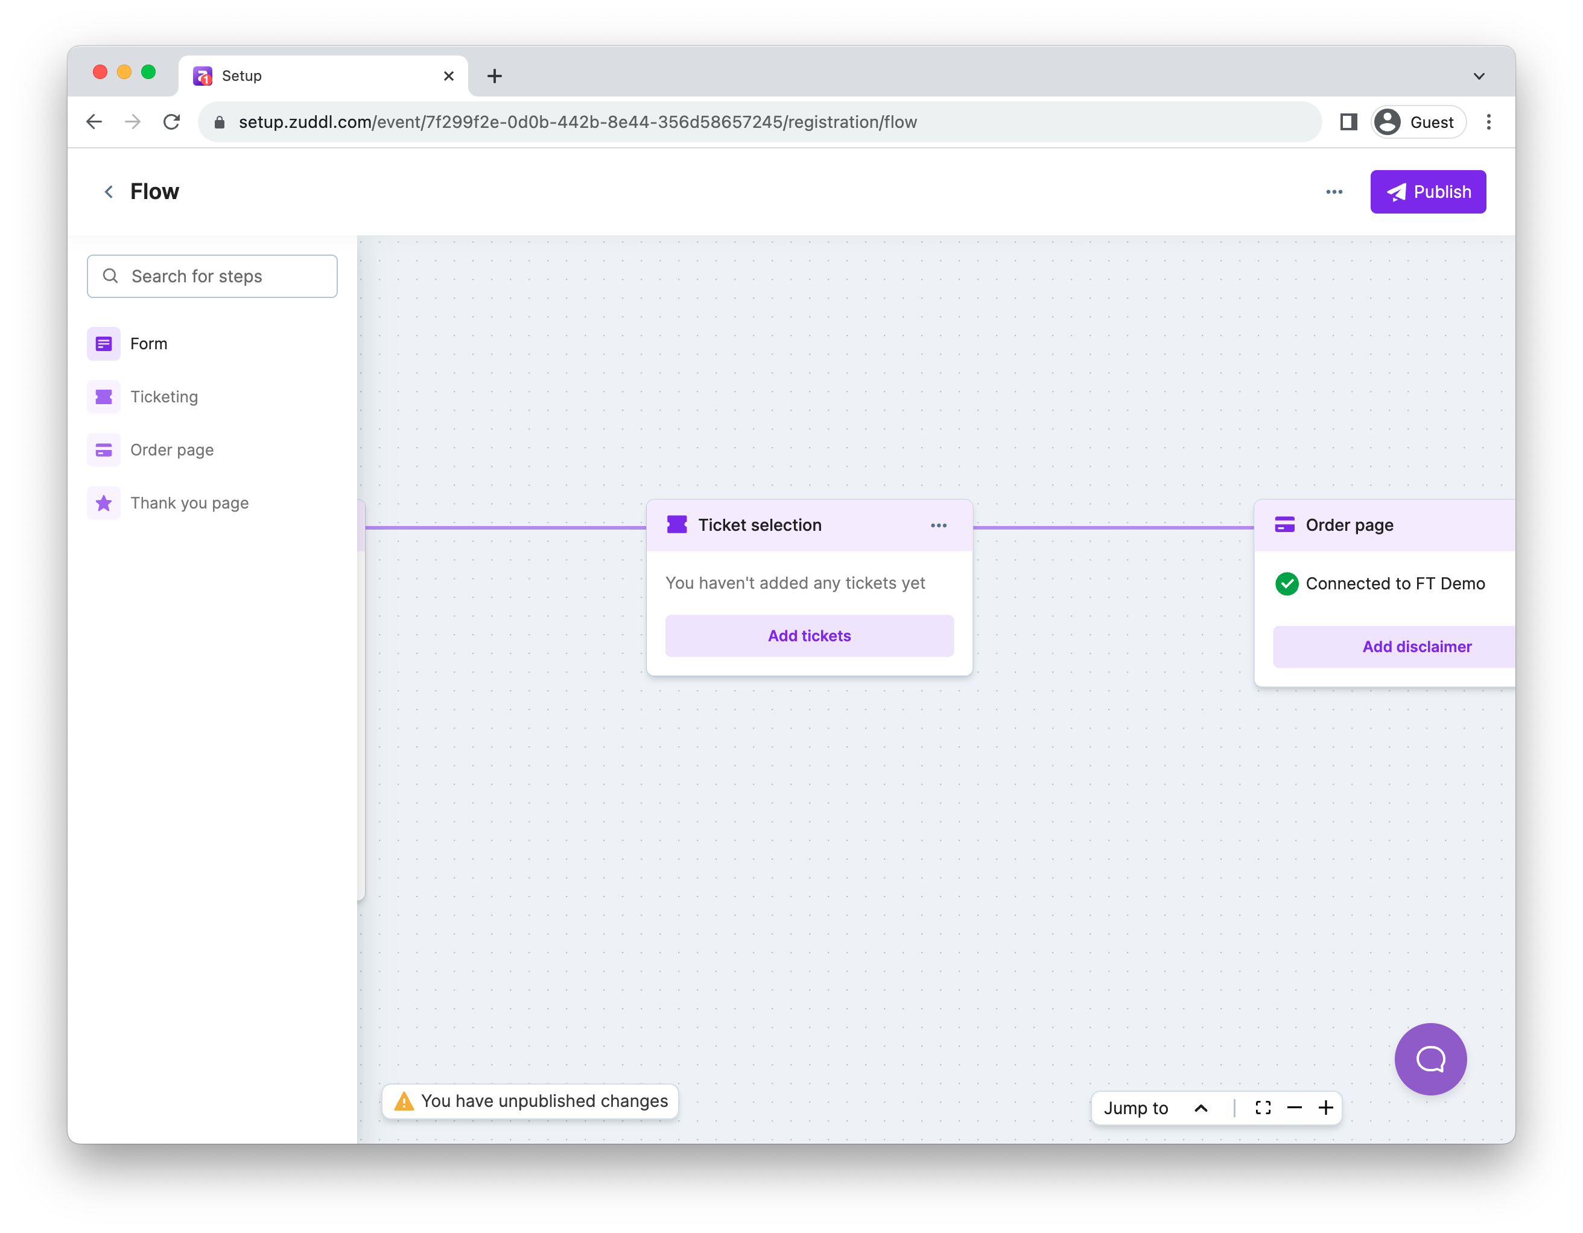Click the Add disclaimer button
The width and height of the screenshot is (1583, 1233).
1416,647
